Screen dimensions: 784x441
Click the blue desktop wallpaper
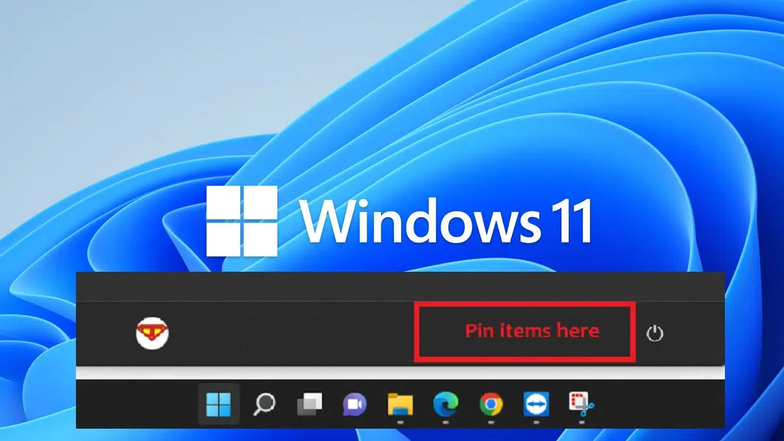97,97
